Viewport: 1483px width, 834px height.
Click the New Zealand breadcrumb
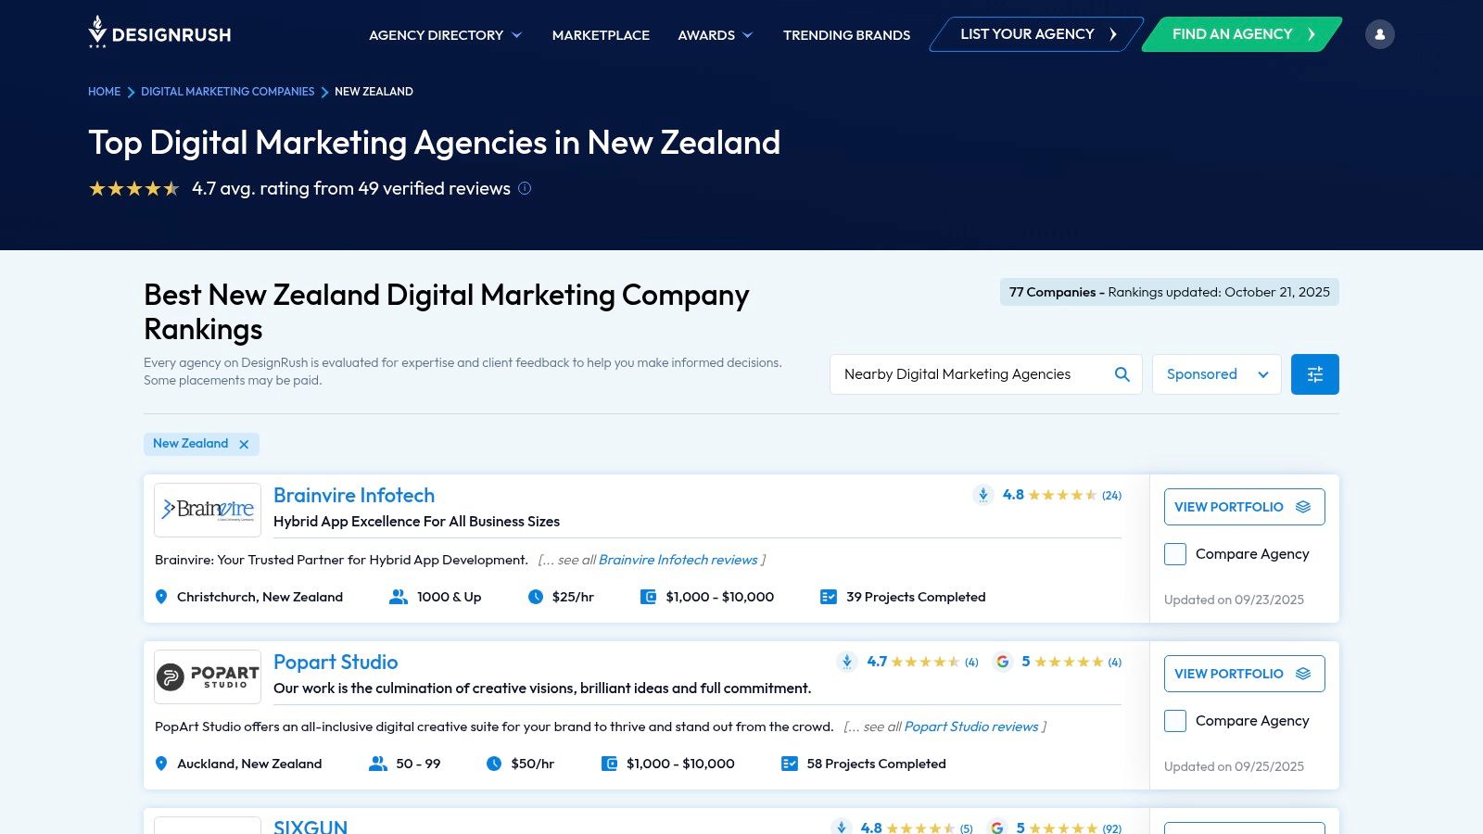(x=374, y=92)
